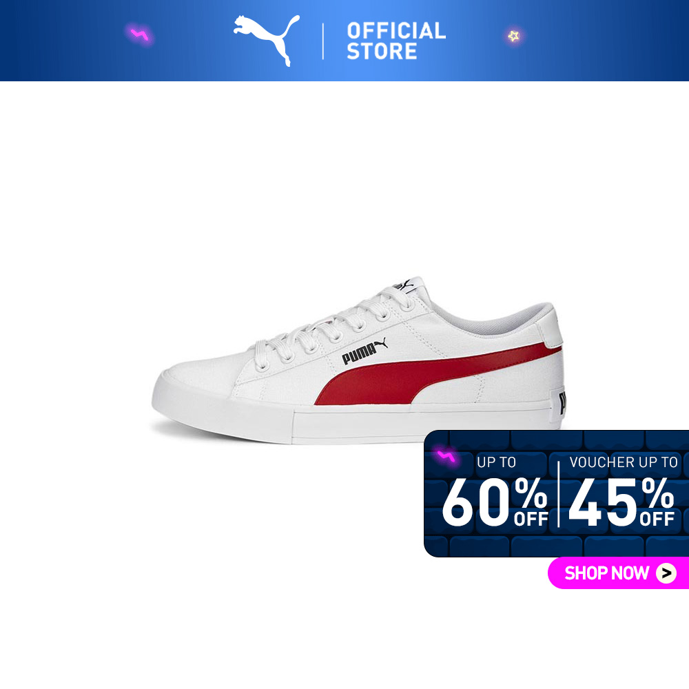Click the red formstrip on the sneaker

click(435, 376)
